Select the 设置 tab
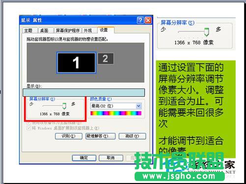 click(106, 30)
